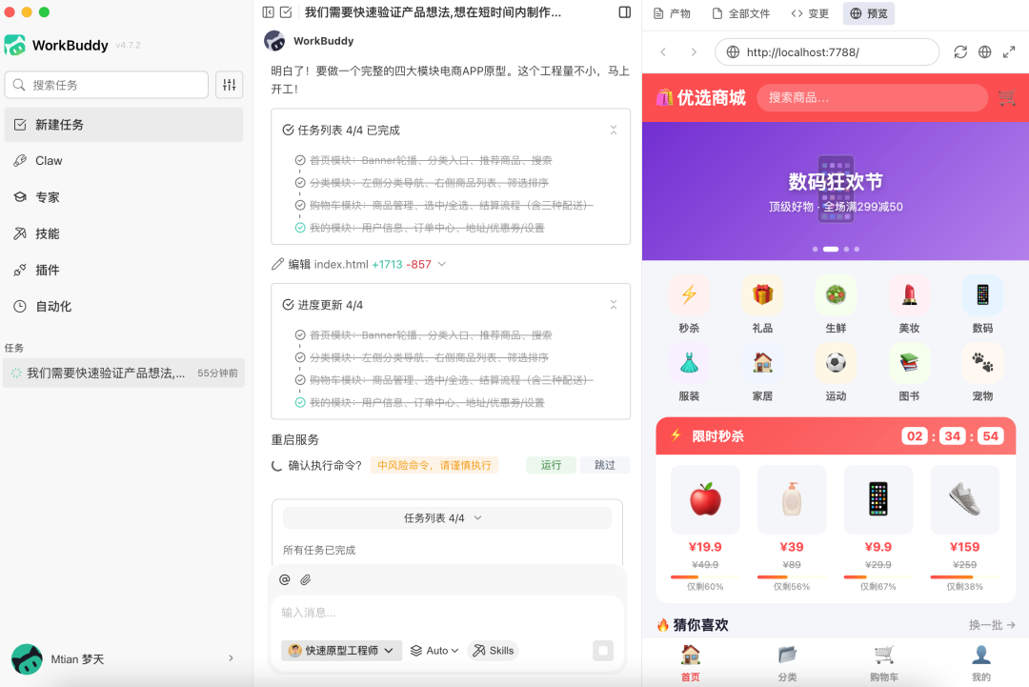Click the 数码狂欢节 banner
This screenshot has width=1029, height=687.
pyautogui.click(x=836, y=191)
